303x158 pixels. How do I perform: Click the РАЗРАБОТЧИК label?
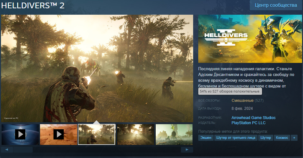[210, 117]
